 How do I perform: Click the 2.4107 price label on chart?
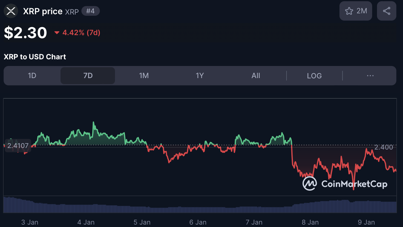point(18,146)
